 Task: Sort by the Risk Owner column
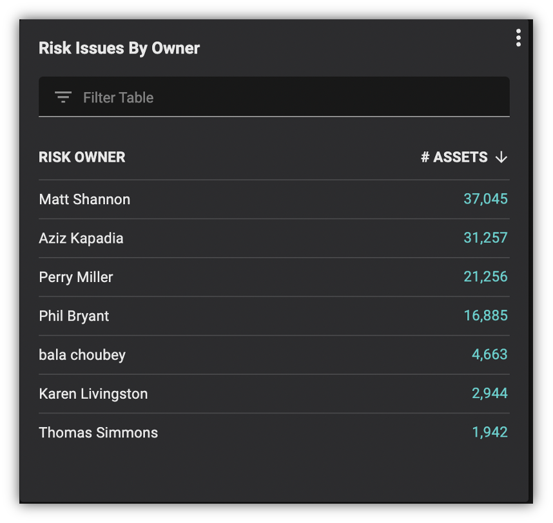tap(82, 157)
